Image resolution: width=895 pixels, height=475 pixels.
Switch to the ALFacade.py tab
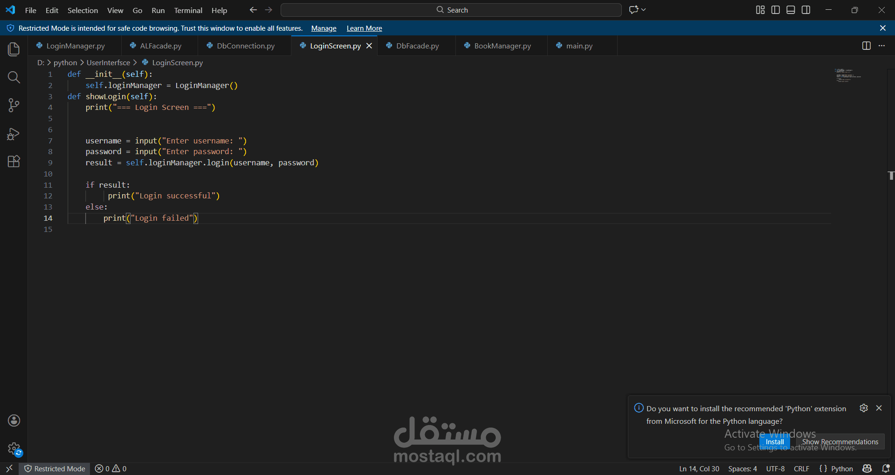159,46
